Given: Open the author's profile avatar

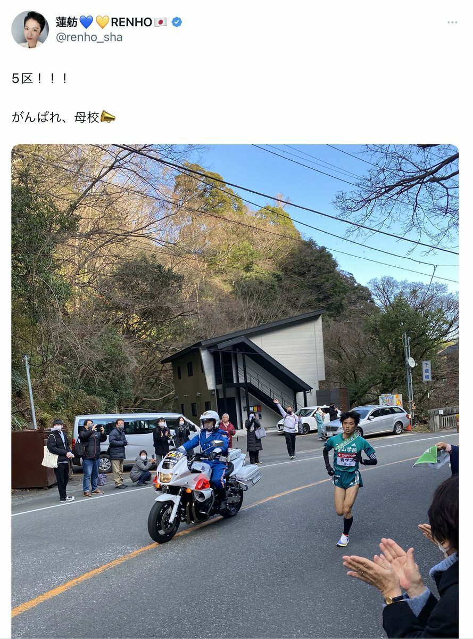Looking at the screenshot, I should tap(30, 29).
